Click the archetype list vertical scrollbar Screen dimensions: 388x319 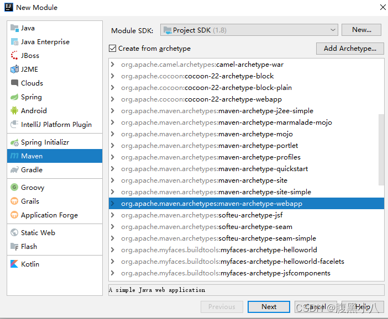click(381, 150)
